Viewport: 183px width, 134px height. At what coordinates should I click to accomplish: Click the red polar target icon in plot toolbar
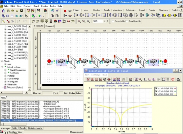(109, 79)
